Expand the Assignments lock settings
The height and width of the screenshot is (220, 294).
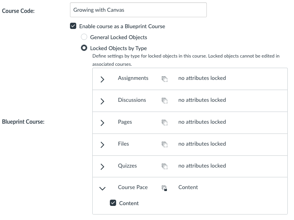(x=102, y=79)
